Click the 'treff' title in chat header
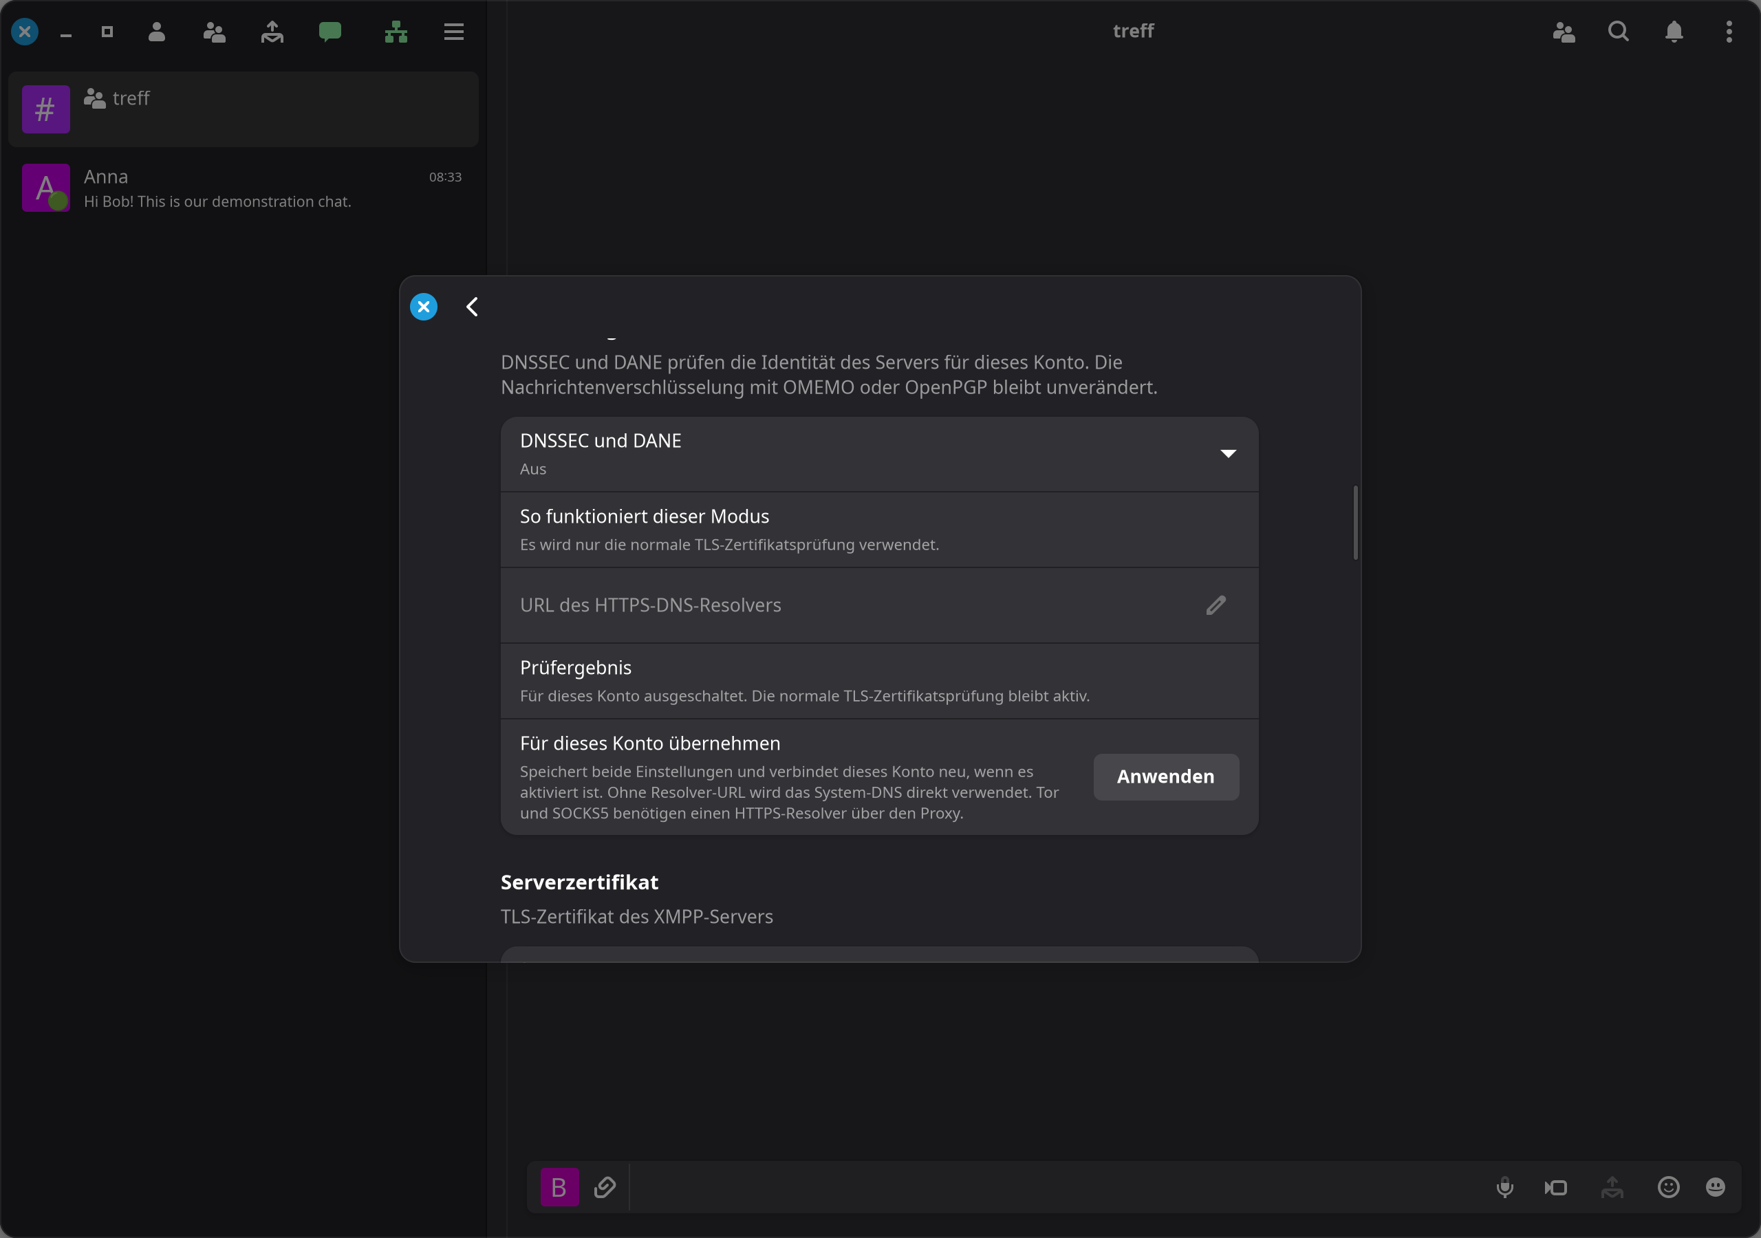Image resolution: width=1761 pixels, height=1238 pixels. tap(1133, 31)
